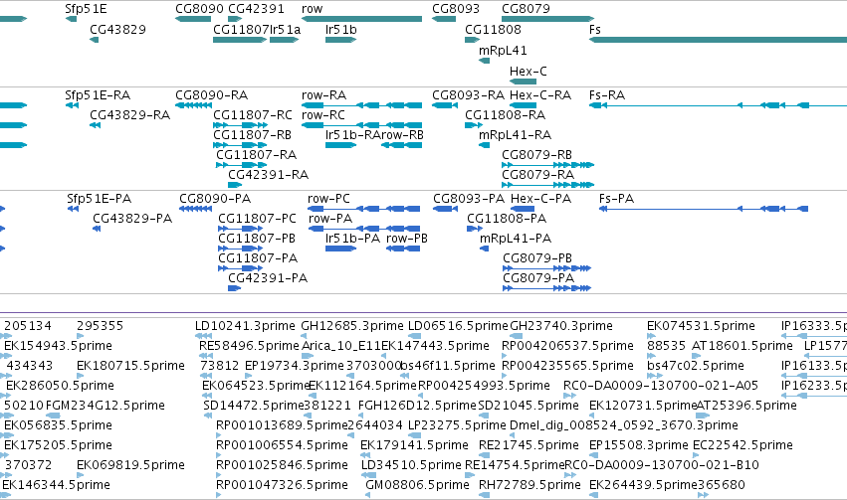Select EST AT18601.5prime
Screen dimensions: 847x500
click(x=742, y=346)
